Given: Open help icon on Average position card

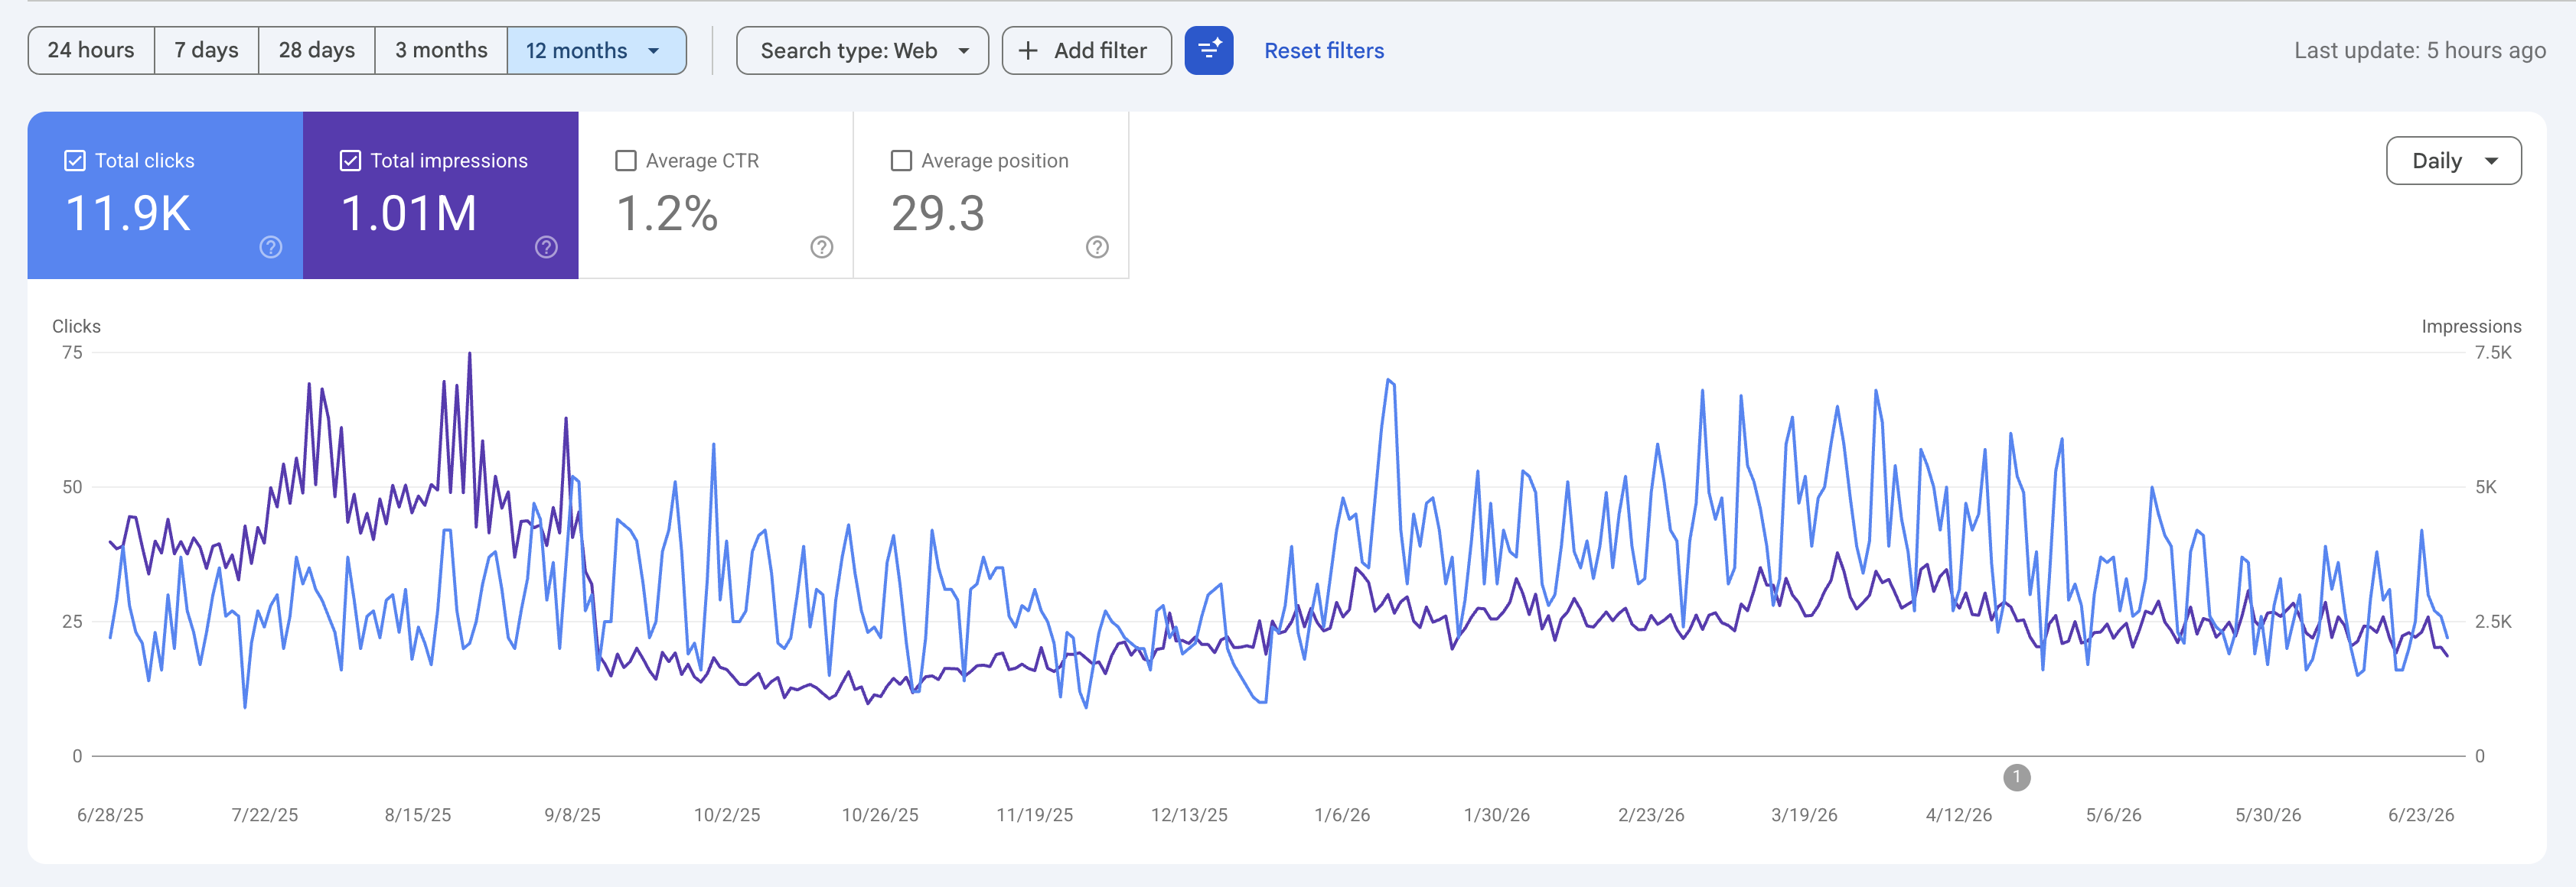Looking at the screenshot, I should click(x=1097, y=247).
